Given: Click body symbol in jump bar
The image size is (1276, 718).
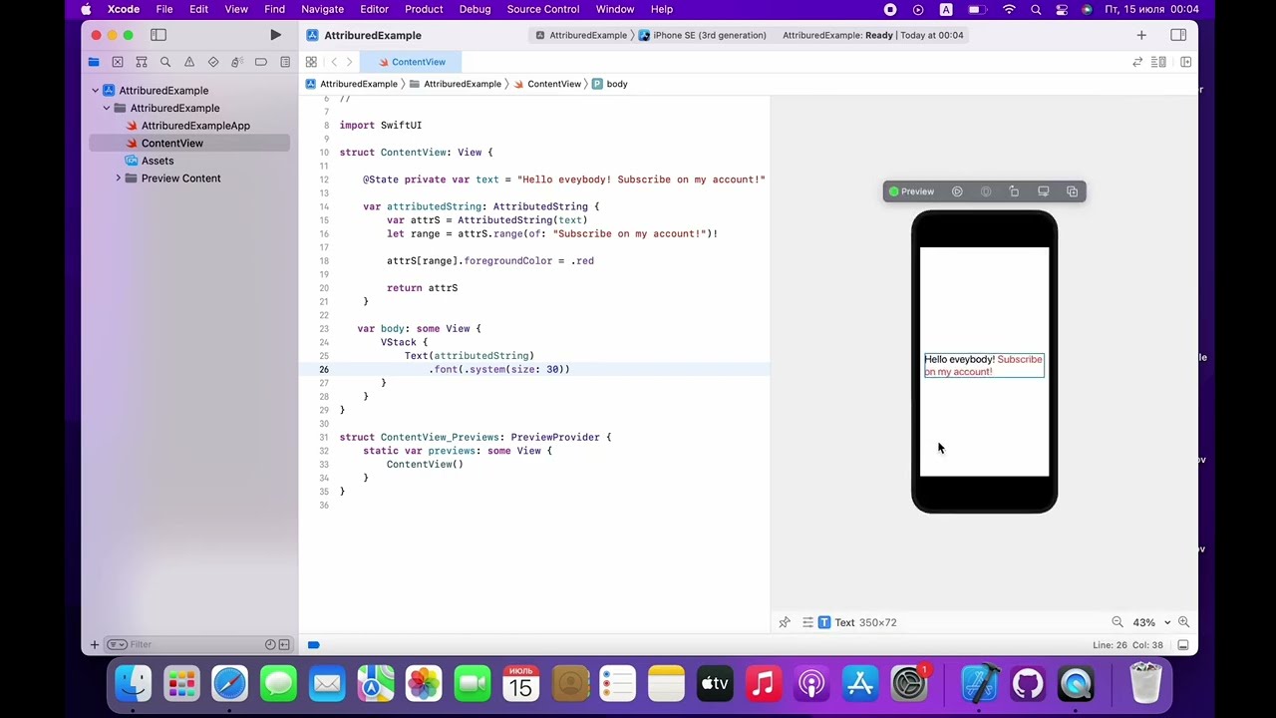Looking at the screenshot, I should [x=610, y=84].
